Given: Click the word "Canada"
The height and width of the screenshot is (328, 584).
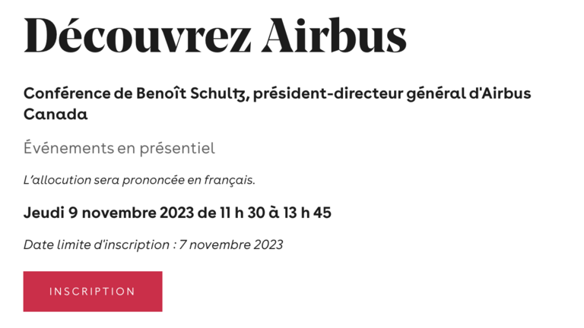Looking at the screenshot, I should [56, 115].
